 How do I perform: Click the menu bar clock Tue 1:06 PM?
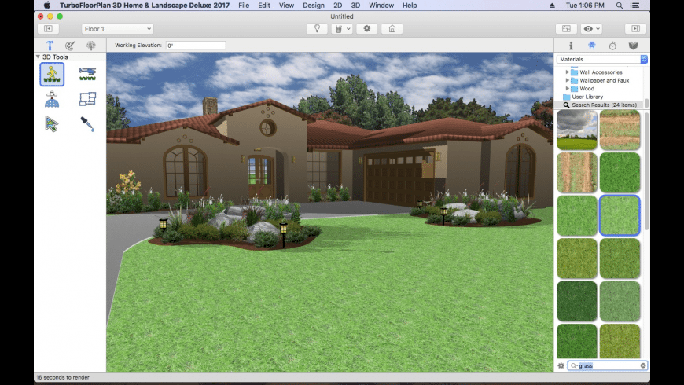(584, 5)
